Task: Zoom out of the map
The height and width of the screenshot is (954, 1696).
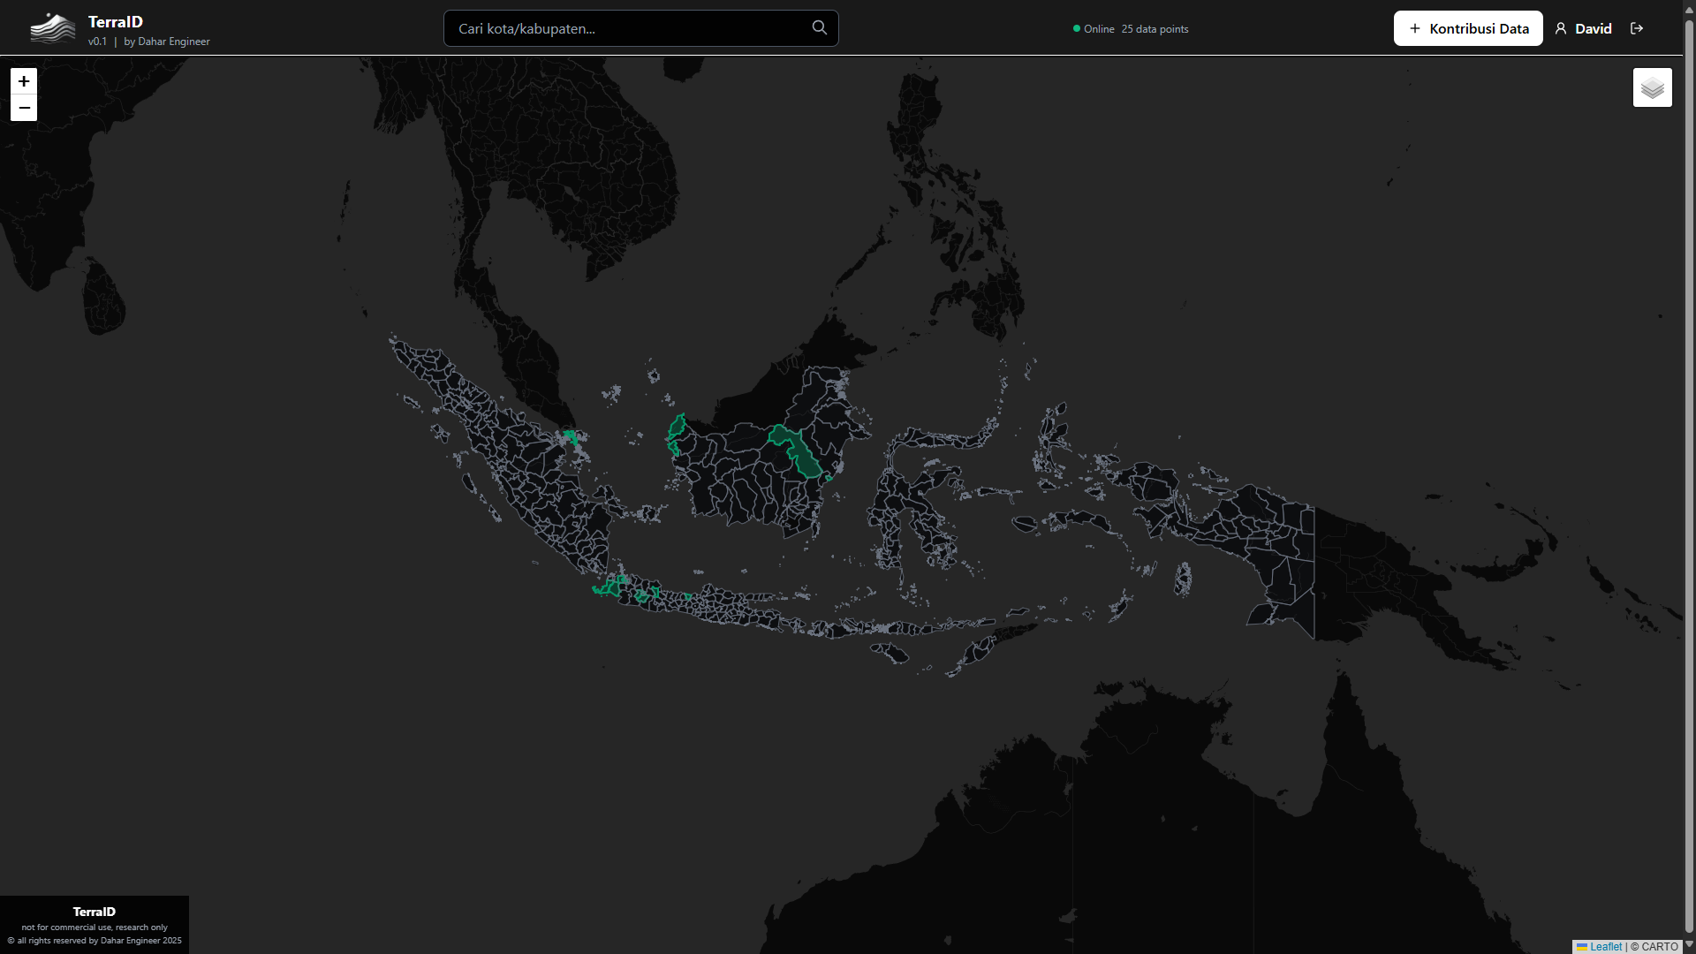Action: pos(24,108)
